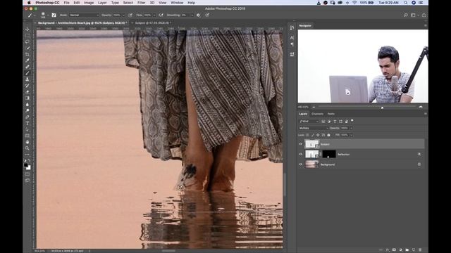Open the Edit Toolbar ellipsis button
Image resolution: width=451 pixels, height=253 pixels.
pos(27,155)
